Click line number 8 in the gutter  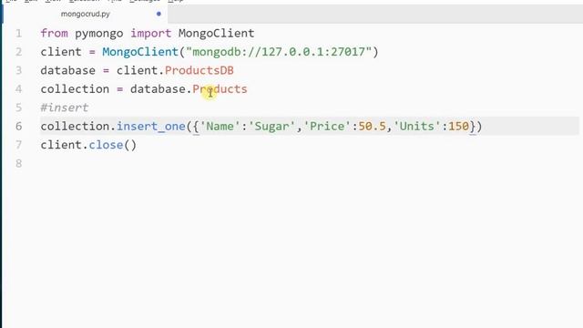[18, 164]
